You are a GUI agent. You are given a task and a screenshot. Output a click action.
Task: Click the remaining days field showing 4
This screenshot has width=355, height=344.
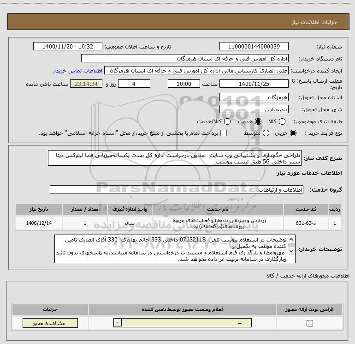coord(134,84)
